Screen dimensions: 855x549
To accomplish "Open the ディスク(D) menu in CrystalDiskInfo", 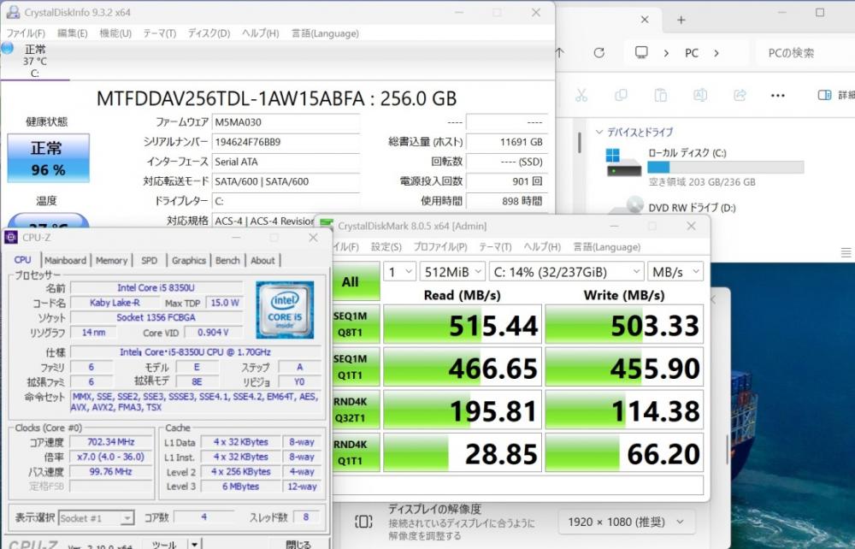I will point(209,33).
